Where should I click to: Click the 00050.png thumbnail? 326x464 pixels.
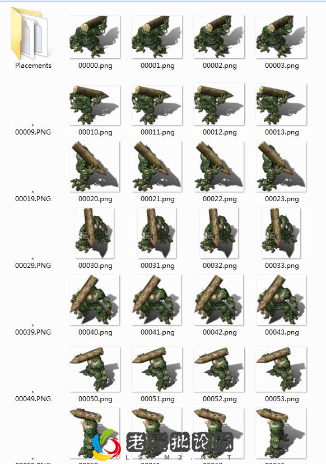click(x=95, y=369)
